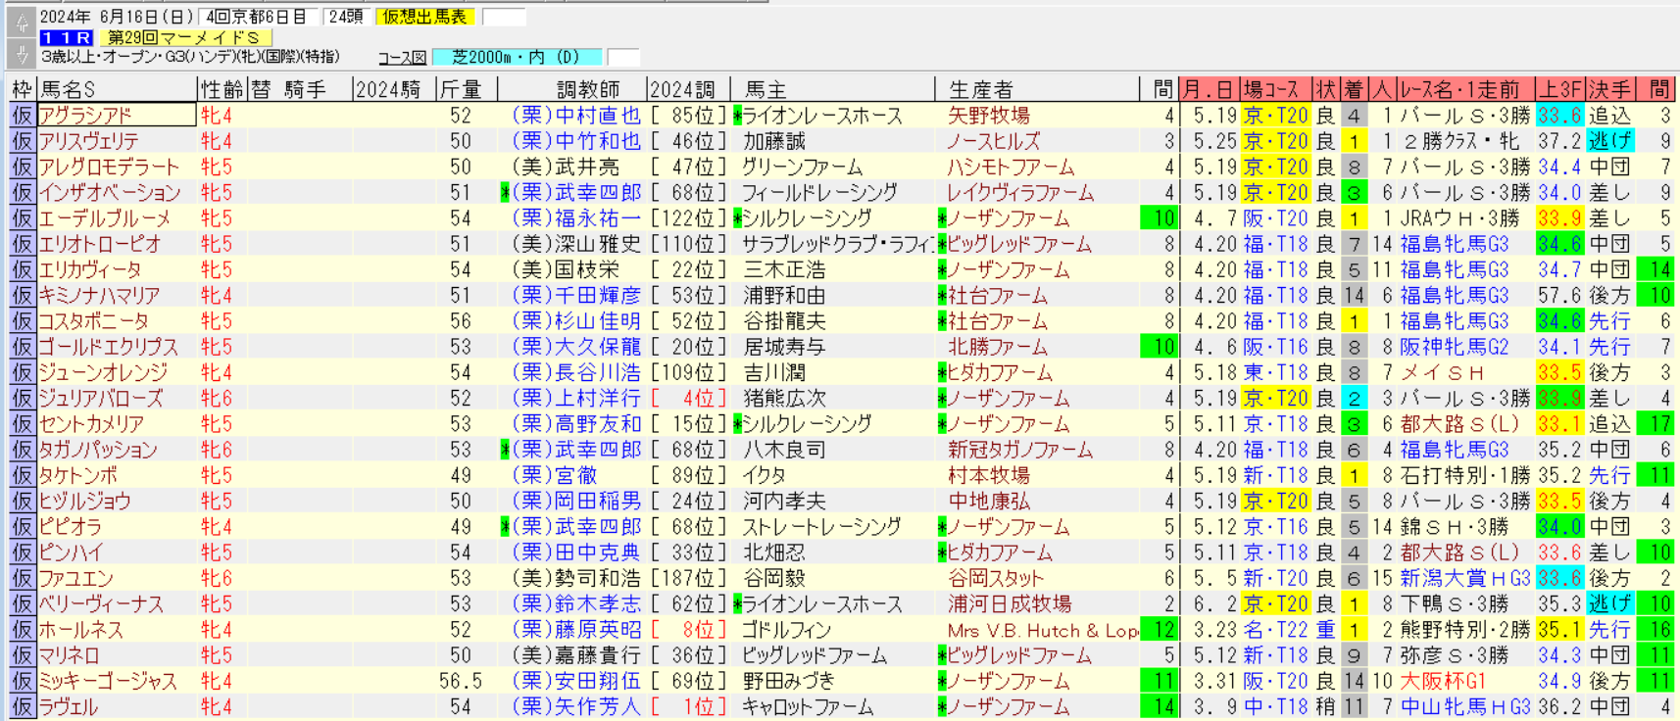
Task: Click the 2024騎 column header
Action: [x=394, y=89]
